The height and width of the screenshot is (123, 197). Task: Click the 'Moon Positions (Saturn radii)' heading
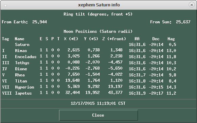(x=98, y=31)
